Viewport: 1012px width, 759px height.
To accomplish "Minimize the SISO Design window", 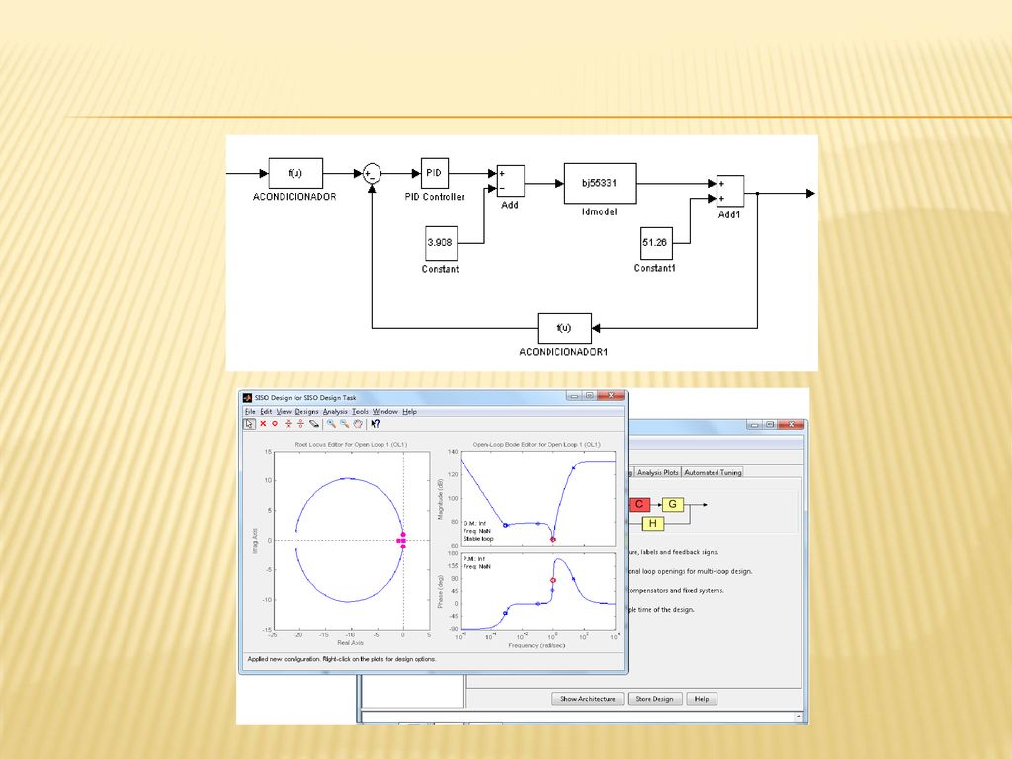I will pyautogui.click(x=574, y=396).
